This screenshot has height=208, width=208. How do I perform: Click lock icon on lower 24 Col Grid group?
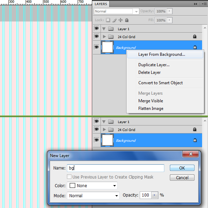coord(194,129)
